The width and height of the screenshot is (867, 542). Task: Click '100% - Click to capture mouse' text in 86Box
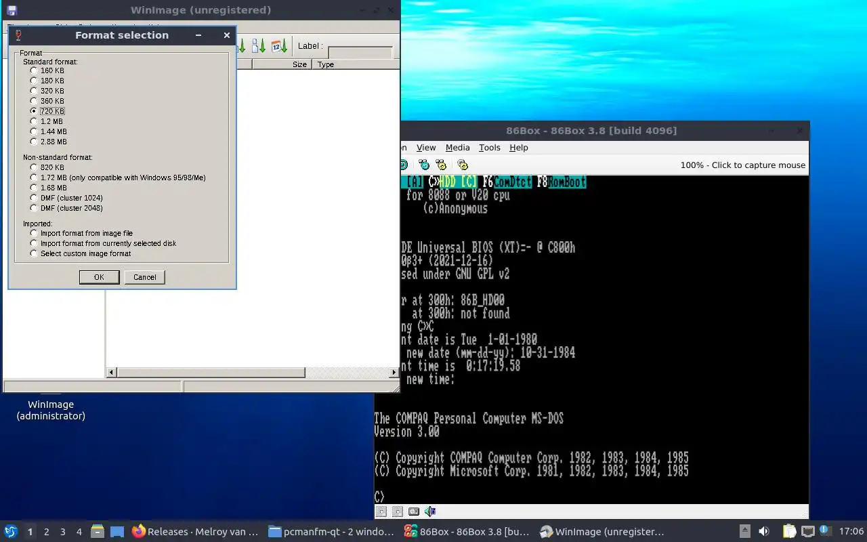point(743,165)
